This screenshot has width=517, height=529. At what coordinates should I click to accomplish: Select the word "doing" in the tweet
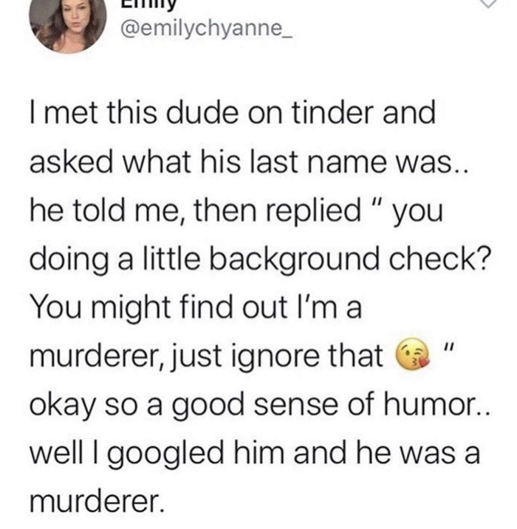point(69,262)
